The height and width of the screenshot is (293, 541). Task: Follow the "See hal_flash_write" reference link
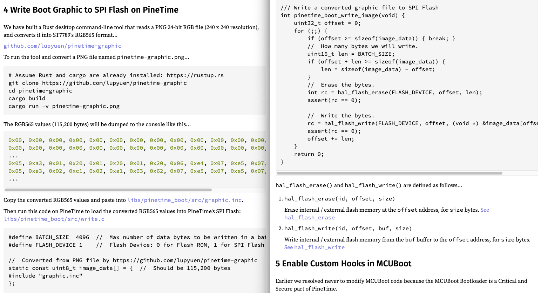point(314,247)
